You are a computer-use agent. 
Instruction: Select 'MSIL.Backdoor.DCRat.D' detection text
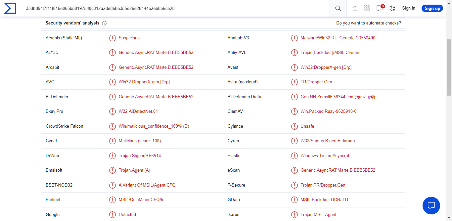324,200
